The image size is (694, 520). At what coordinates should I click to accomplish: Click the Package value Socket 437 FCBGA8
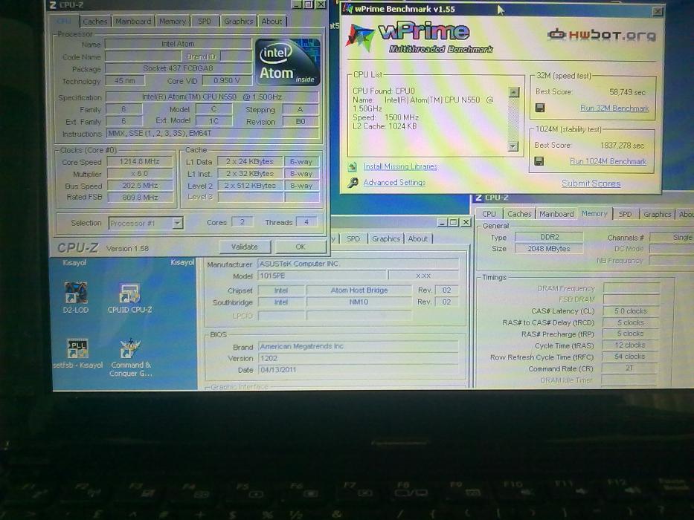(x=178, y=68)
